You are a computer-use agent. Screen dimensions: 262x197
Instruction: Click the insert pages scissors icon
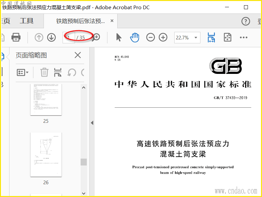[58, 72]
